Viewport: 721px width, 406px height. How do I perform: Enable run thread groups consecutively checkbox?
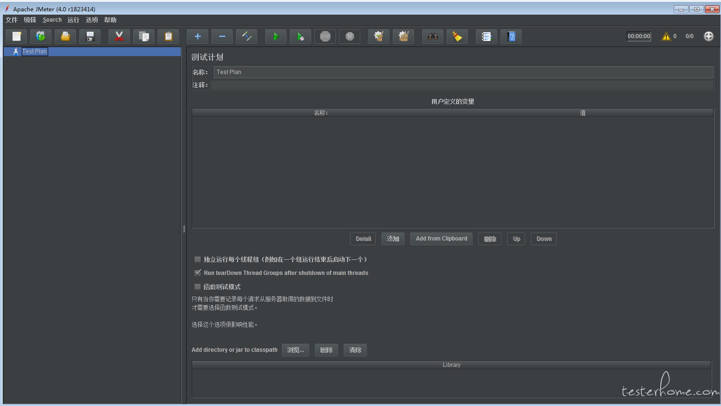click(x=198, y=259)
